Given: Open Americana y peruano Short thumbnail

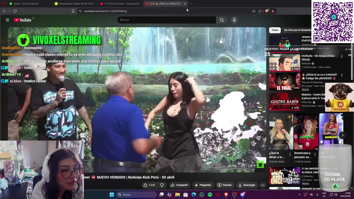Looking at the screenshot, I should (x=306, y=131).
